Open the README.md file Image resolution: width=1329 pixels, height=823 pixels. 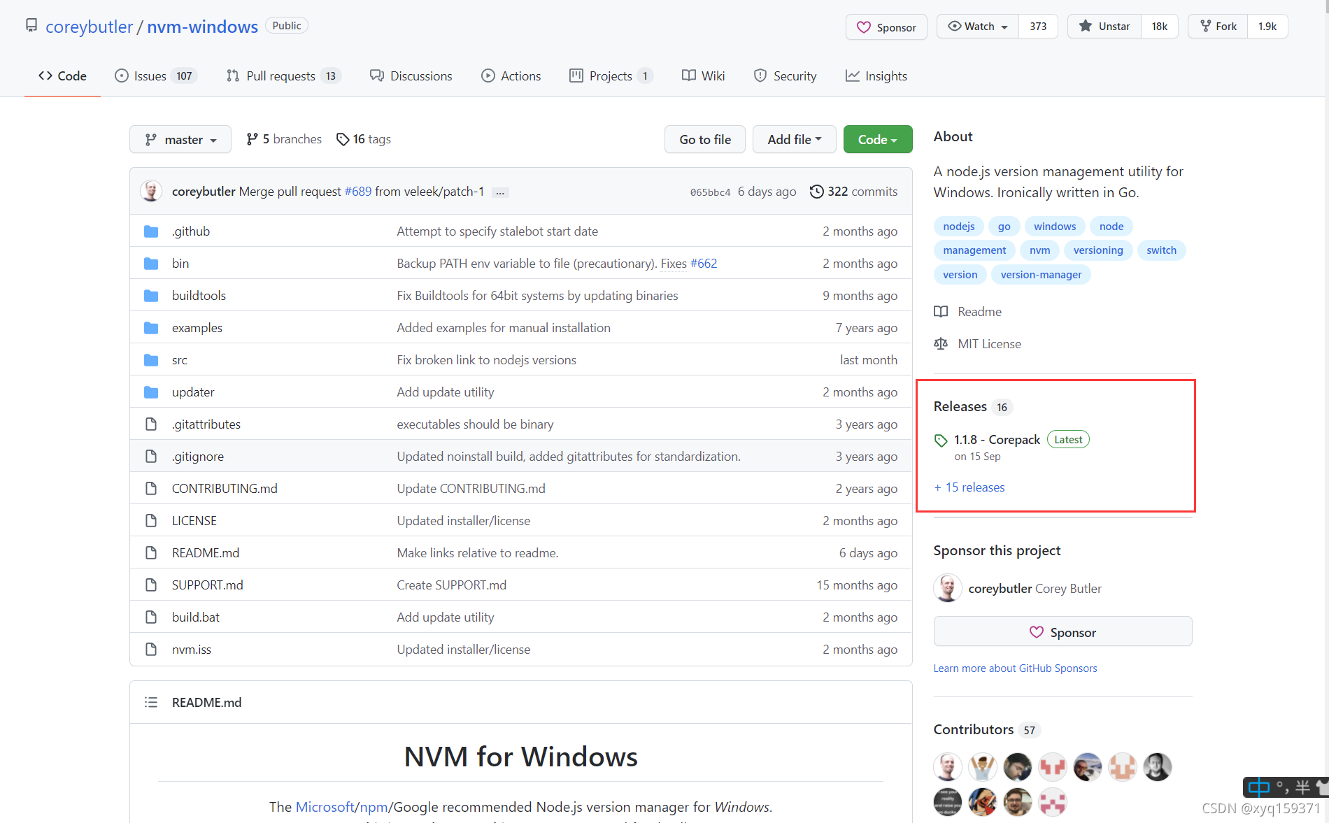[x=206, y=553]
